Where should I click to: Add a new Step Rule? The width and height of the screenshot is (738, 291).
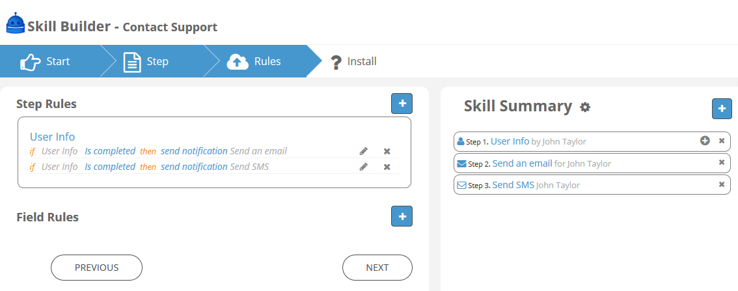[402, 104]
